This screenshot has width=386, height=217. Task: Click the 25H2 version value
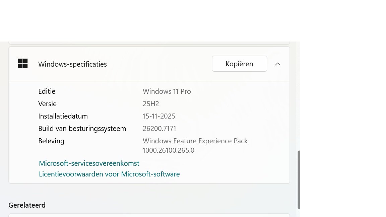coord(151,104)
